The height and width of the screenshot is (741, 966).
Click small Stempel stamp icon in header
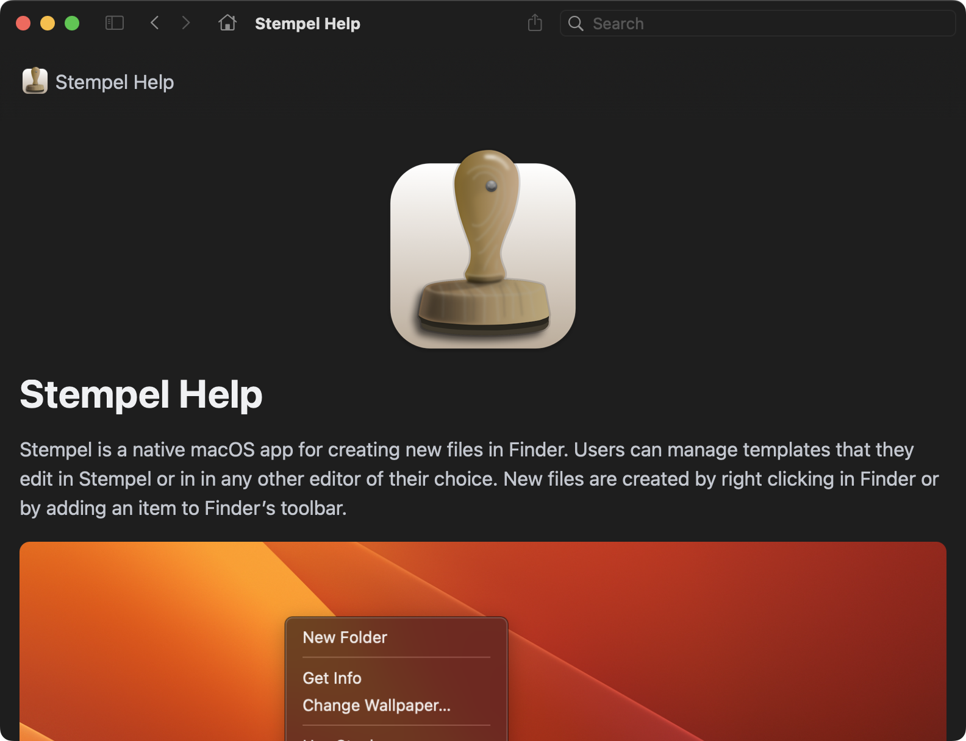coord(35,80)
